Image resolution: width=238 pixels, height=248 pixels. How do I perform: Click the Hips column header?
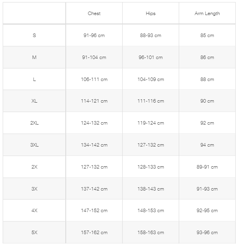[x=150, y=13]
